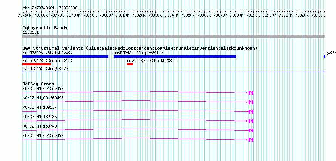Open the KCNC2|NM_139136 transcript label
This screenshot has width=336, height=161.
tap(40, 117)
